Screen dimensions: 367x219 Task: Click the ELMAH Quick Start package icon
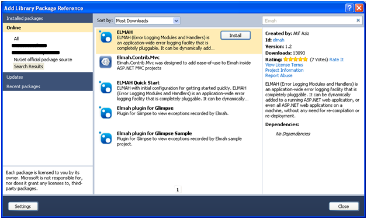pos(106,88)
